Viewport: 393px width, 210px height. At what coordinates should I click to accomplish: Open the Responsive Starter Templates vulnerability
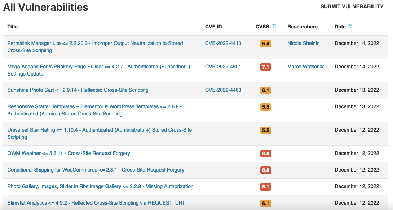pos(94,110)
